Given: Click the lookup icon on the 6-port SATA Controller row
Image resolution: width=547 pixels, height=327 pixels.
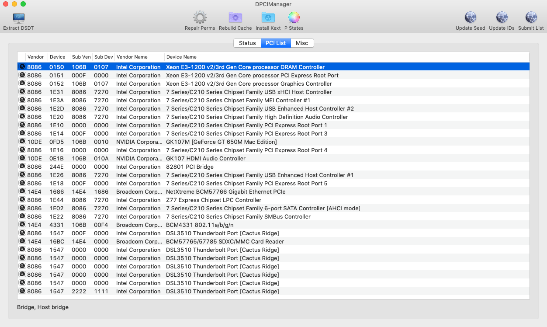Looking at the screenshot, I should point(22,208).
